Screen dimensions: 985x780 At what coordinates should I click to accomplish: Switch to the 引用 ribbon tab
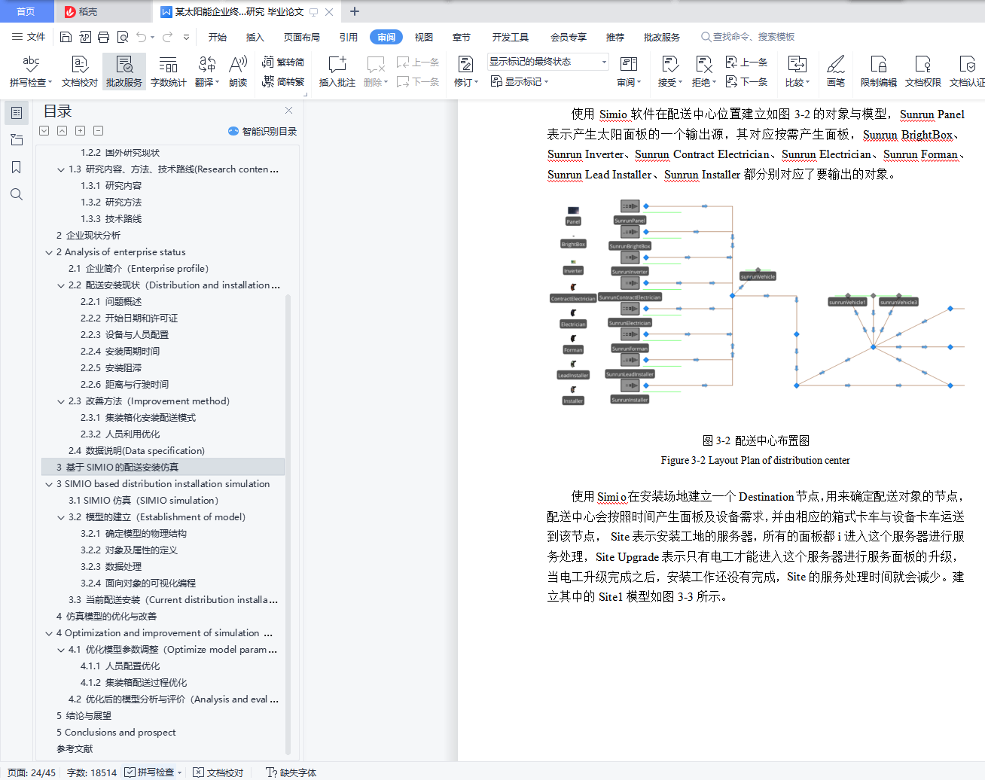[349, 37]
